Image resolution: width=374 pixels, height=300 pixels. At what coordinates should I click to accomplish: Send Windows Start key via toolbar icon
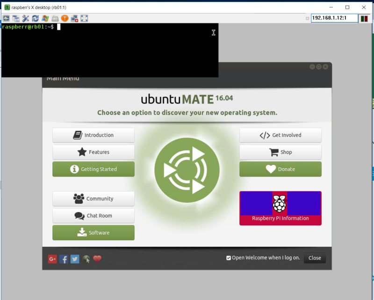(45, 18)
